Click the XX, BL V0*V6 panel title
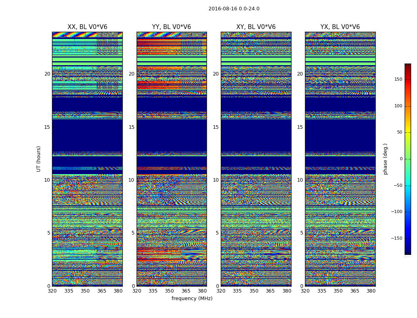 87,27
